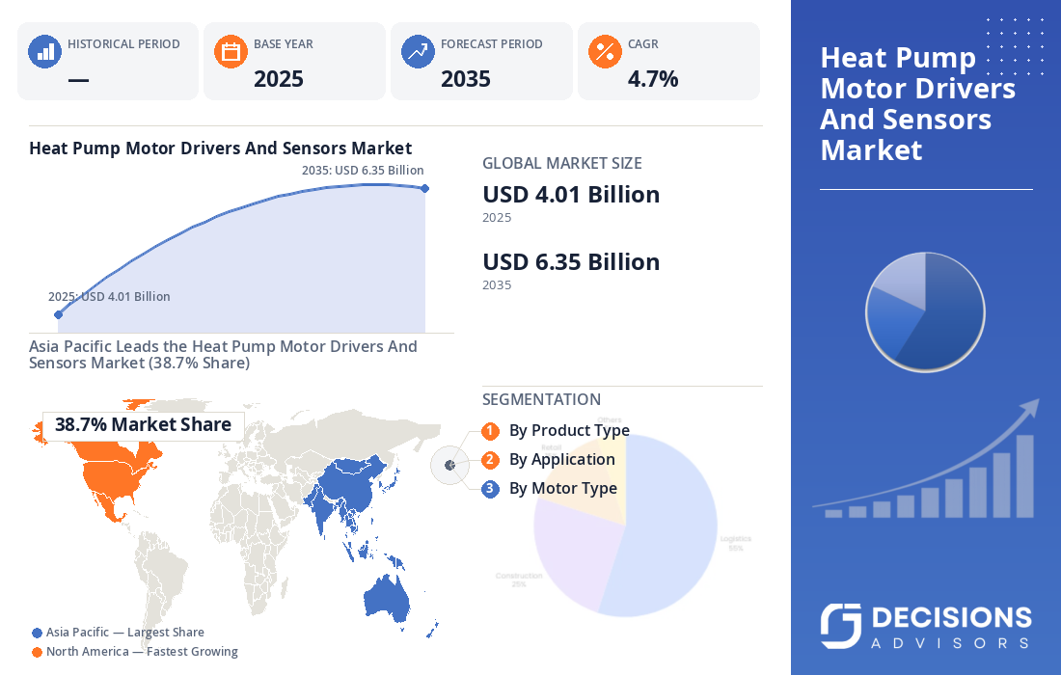Click the Forecast Period trend arrow icon
Image resolution: width=1061 pixels, height=675 pixels.
pyautogui.click(x=419, y=51)
